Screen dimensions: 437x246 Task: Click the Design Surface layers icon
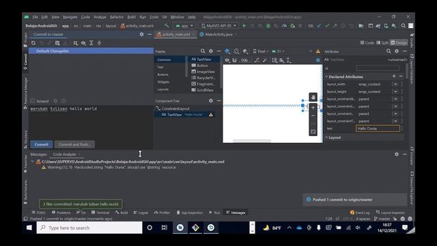pyautogui.click(x=227, y=51)
